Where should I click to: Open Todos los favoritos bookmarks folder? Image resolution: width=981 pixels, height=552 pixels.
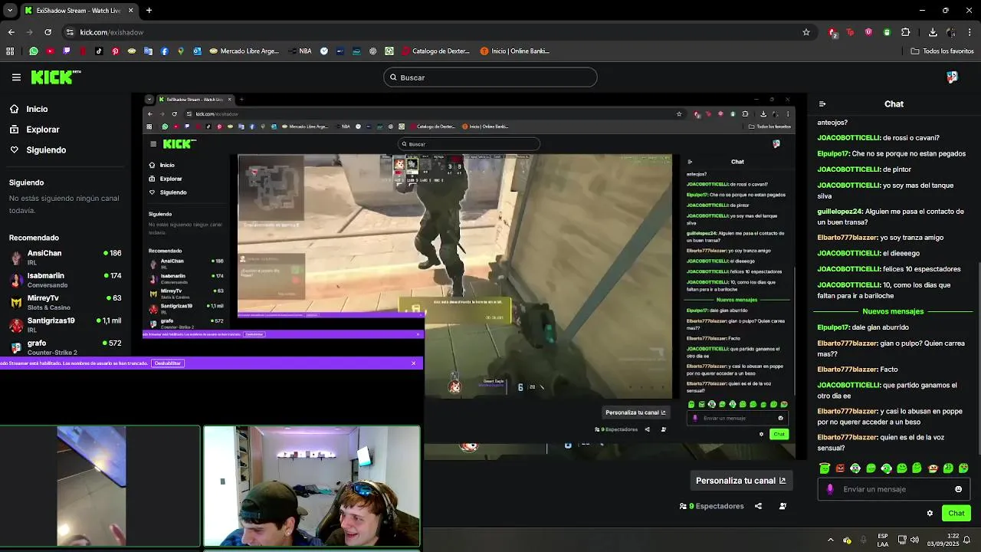[x=942, y=51]
